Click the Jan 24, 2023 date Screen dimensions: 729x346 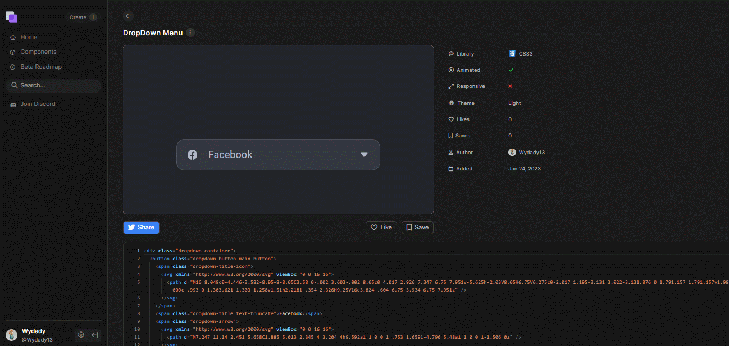click(x=525, y=169)
